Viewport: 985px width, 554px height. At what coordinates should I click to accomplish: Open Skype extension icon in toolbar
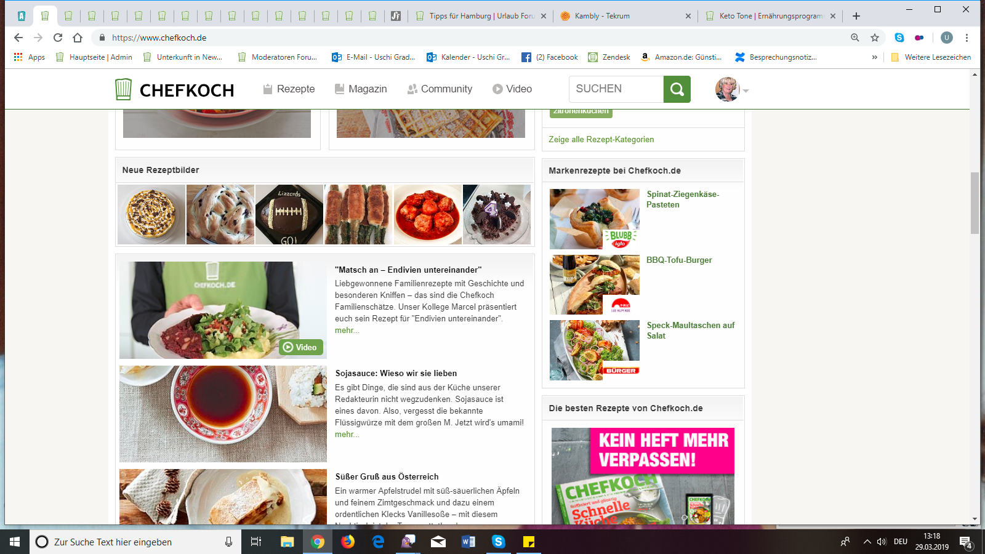(x=899, y=38)
